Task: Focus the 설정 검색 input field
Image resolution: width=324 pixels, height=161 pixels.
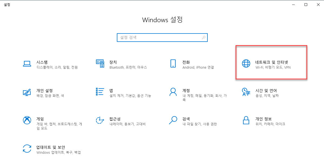Action: [x=162, y=38]
